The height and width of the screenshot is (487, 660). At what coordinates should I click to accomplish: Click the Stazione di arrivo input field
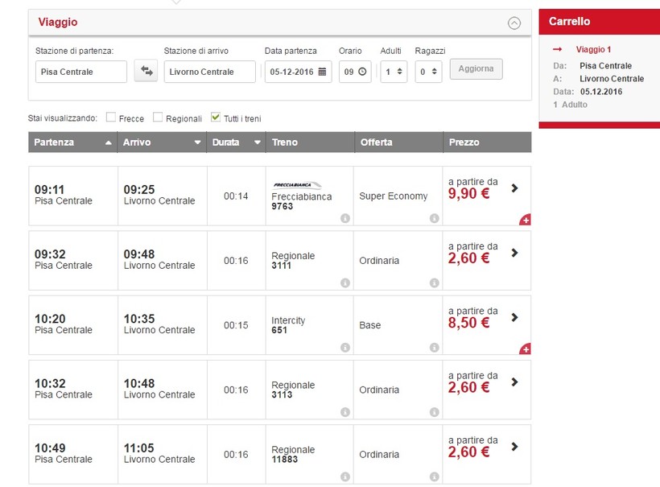pyautogui.click(x=209, y=72)
